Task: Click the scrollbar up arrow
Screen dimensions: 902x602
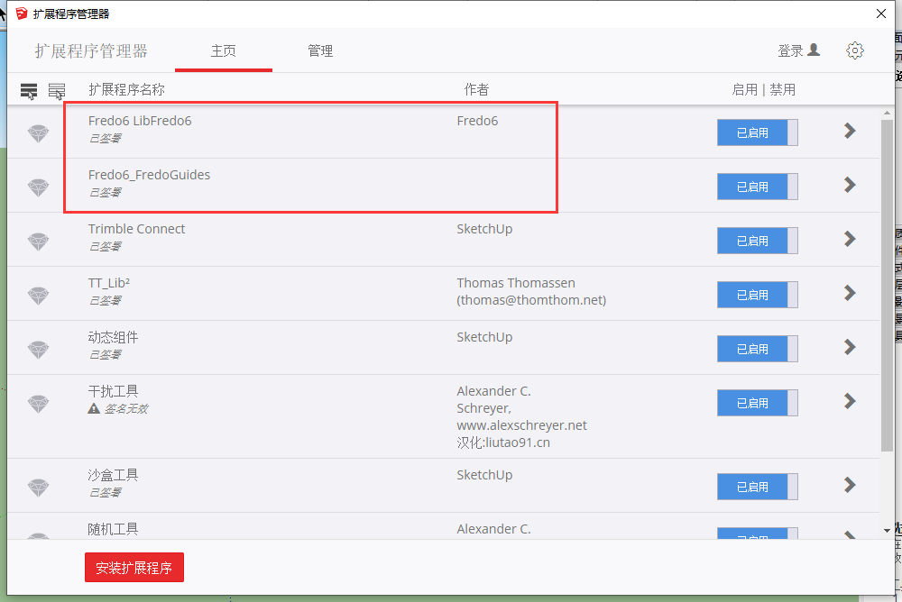Action: click(x=887, y=114)
